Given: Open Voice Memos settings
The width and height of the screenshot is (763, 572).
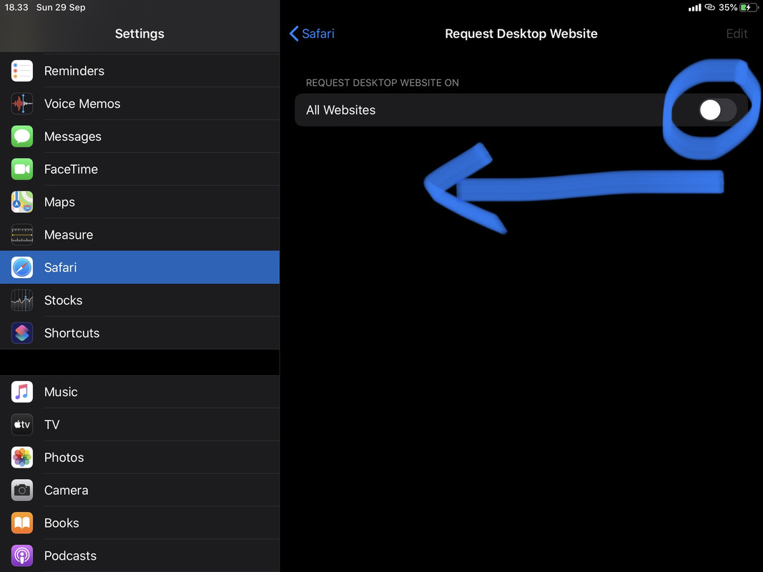Looking at the screenshot, I should 139,104.
